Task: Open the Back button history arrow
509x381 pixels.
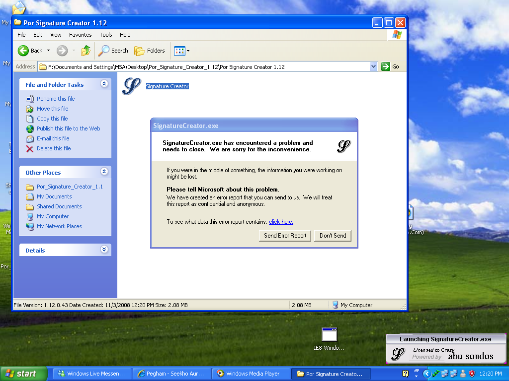Action: point(48,51)
